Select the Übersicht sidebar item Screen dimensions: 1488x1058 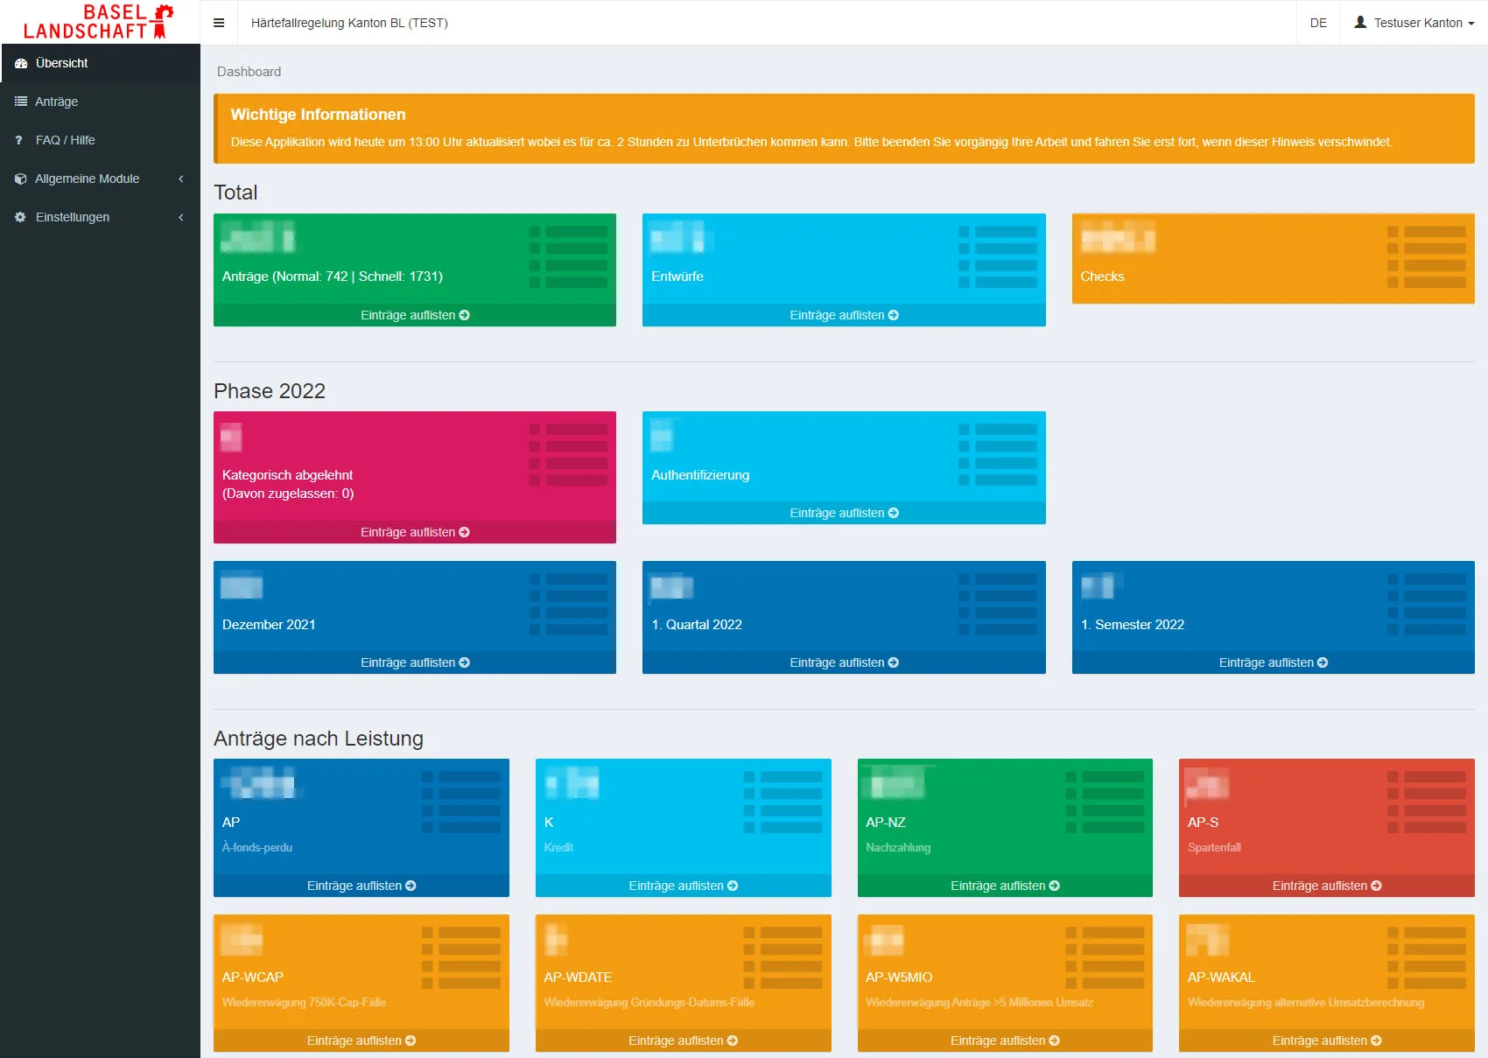[x=101, y=63]
